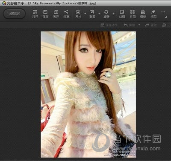Activate the 裁剪 (Crop) tool

click(x=92, y=14)
